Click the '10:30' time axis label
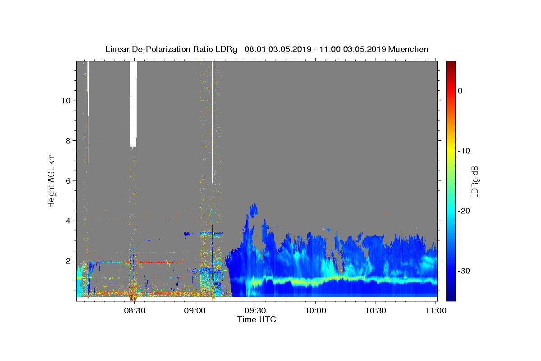The image size is (541, 361). click(x=376, y=310)
